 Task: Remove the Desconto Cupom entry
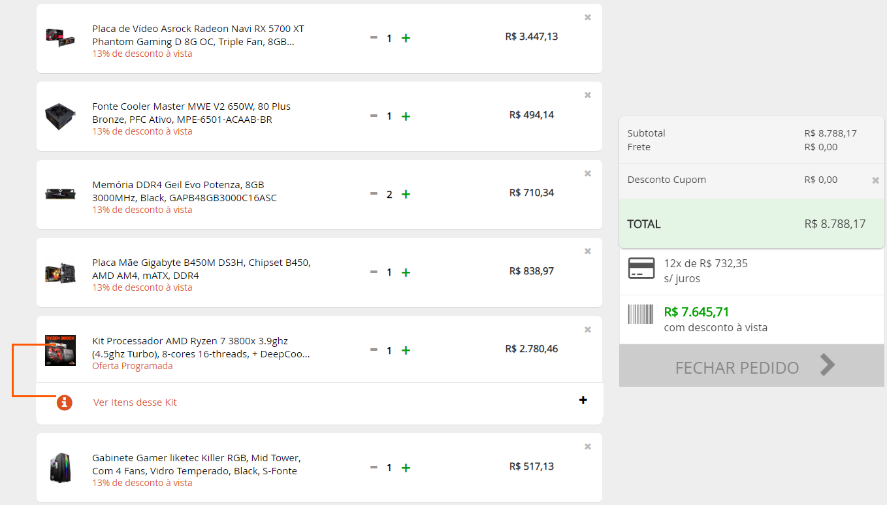[876, 180]
